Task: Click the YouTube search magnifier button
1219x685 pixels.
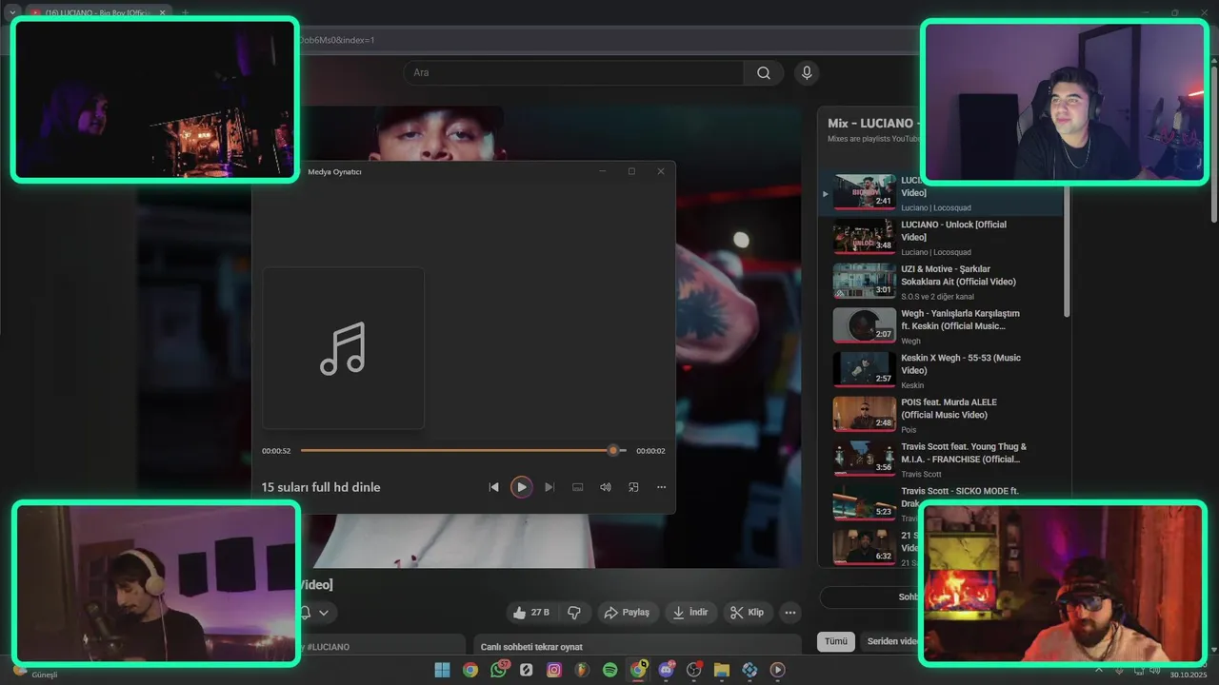Action: 764,73
